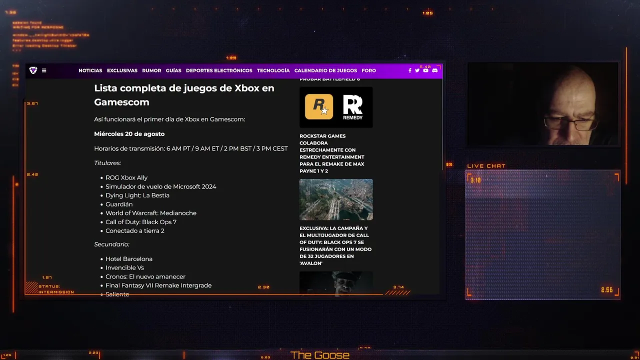This screenshot has width=640, height=360.
Task: Click the site logo in the navbar
Action: pyautogui.click(x=33, y=70)
